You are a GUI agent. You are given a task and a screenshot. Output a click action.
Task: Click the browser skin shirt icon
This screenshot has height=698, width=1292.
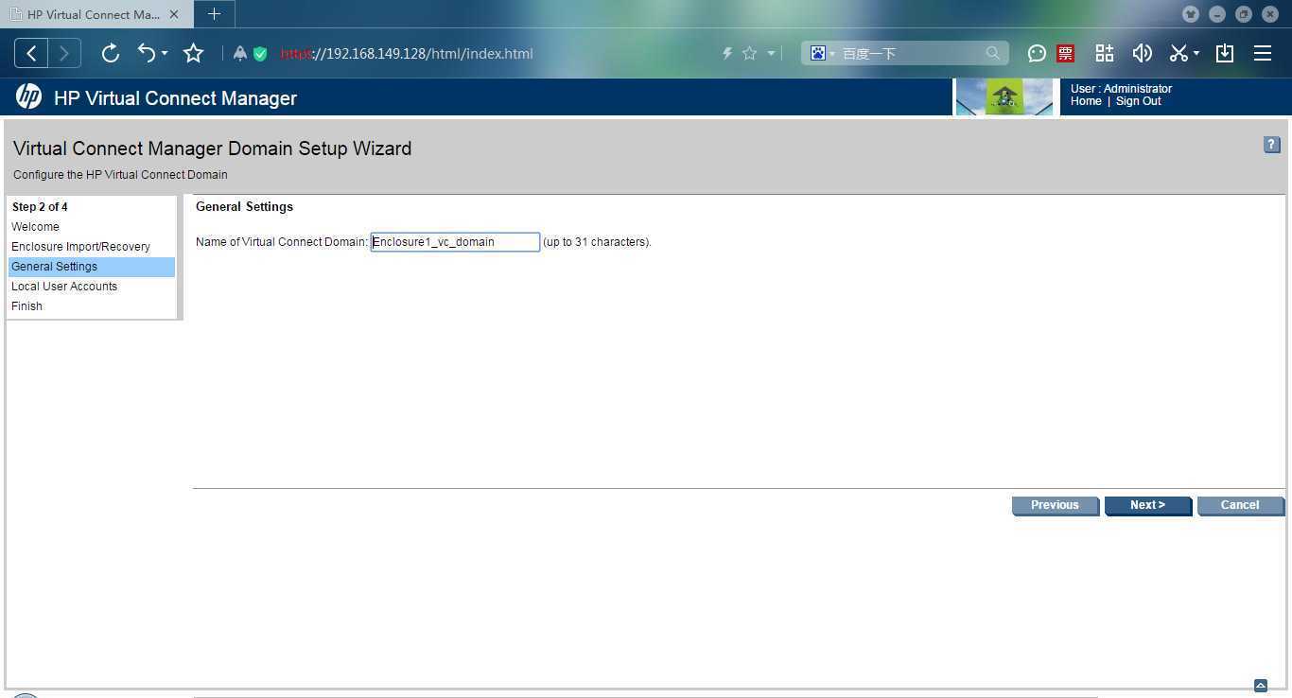pyautogui.click(x=1191, y=14)
